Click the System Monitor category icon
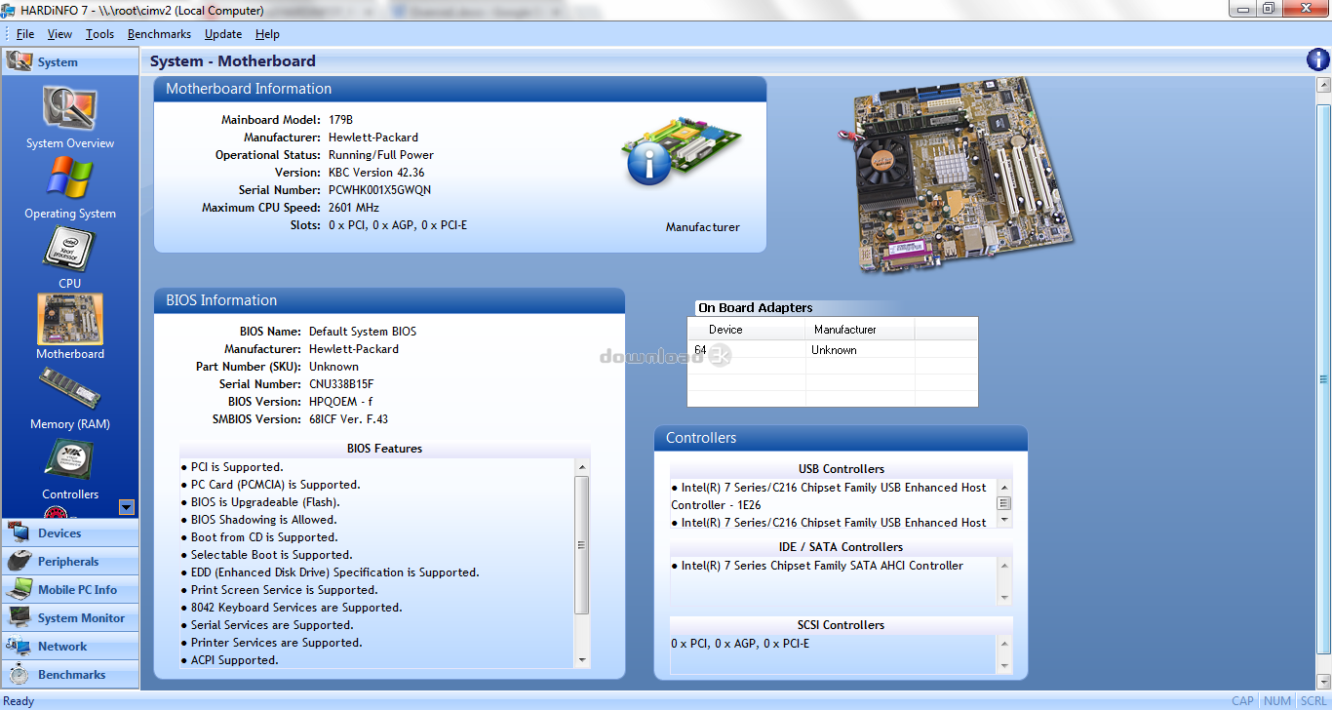The width and height of the screenshot is (1332, 710). [x=19, y=618]
